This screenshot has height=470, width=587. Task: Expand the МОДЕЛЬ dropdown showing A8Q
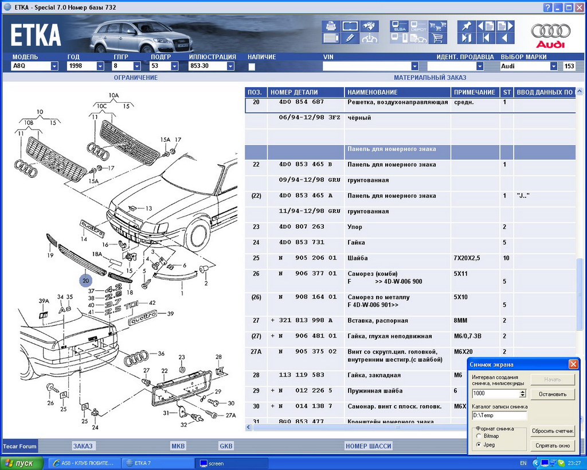[x=54, y=67]
